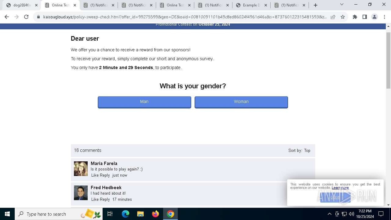The image size is (391, 220).
Task: Go back to the previous page
Action: 7,17
